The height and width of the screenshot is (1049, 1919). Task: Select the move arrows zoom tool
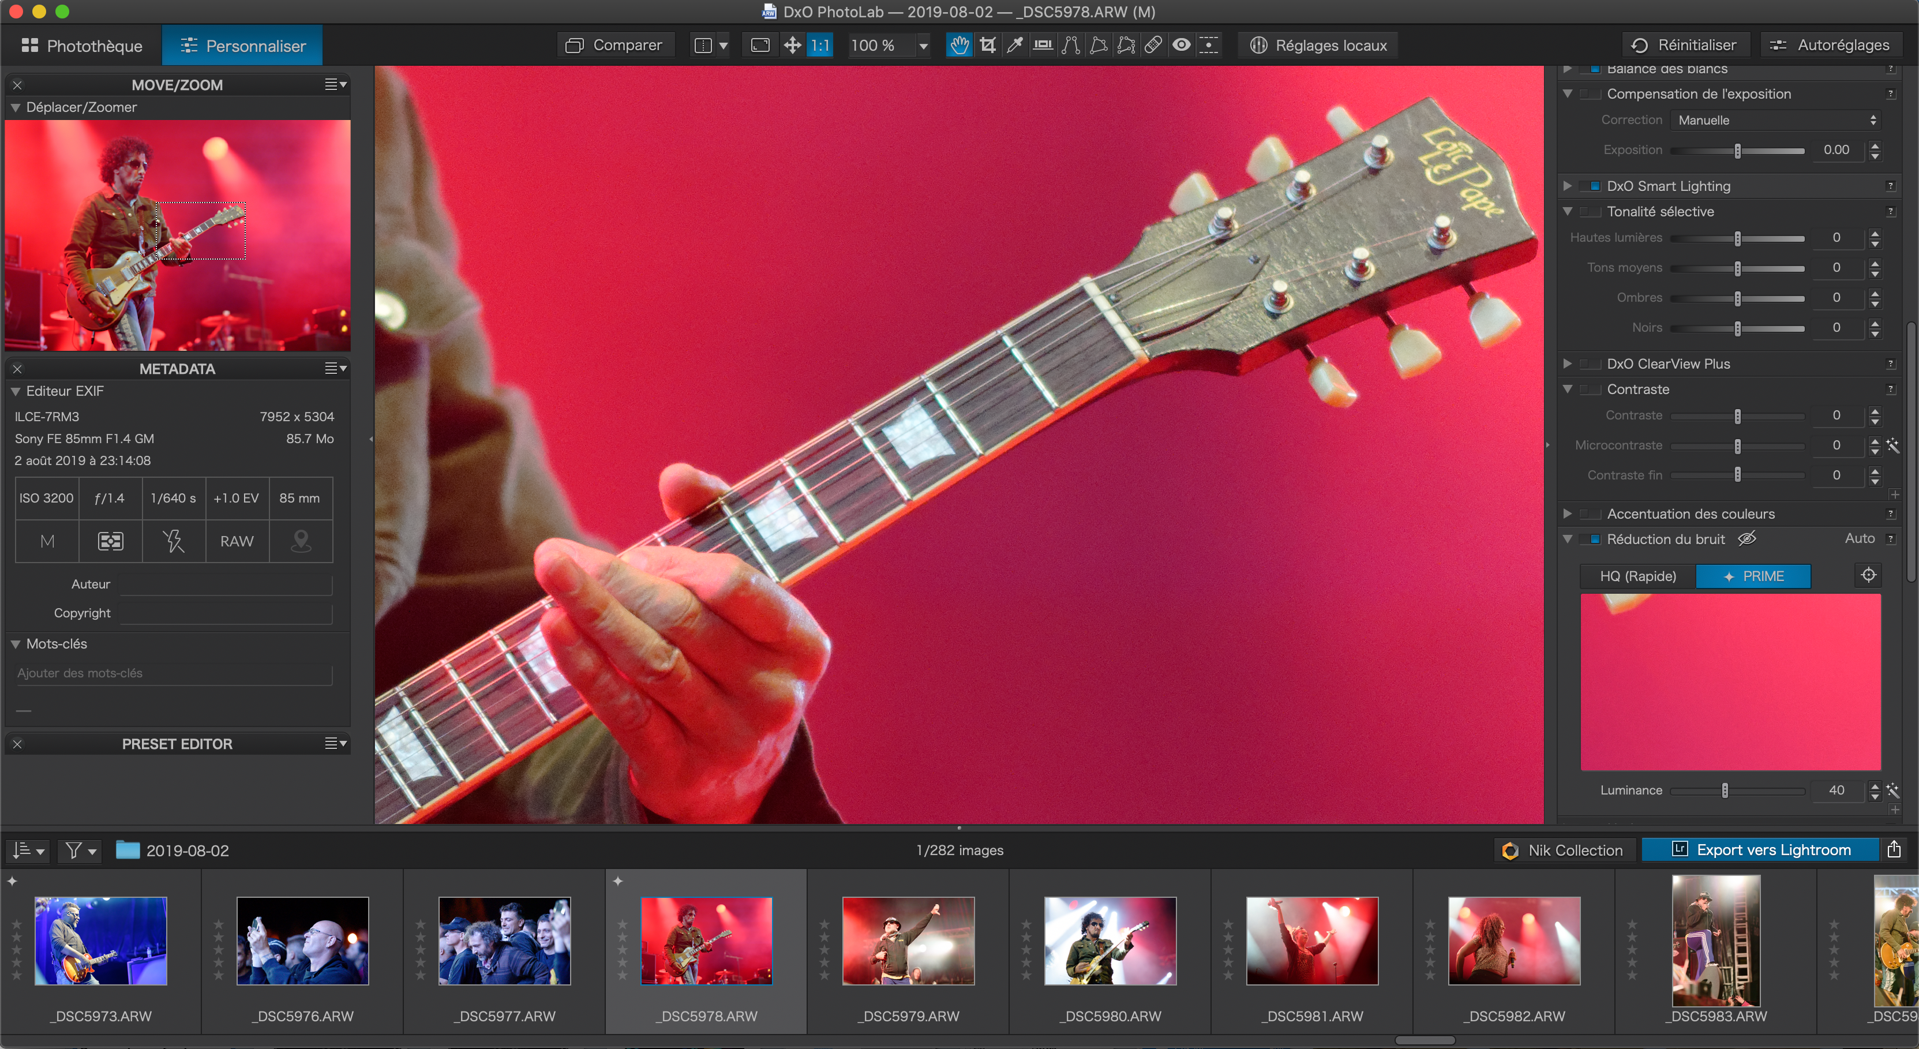(x=792, y=46)
